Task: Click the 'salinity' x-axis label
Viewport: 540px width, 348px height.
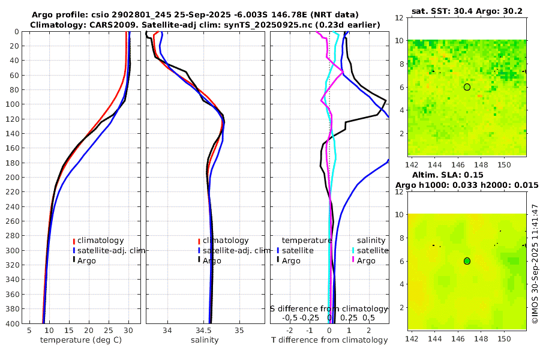Action: coord(205,340)
